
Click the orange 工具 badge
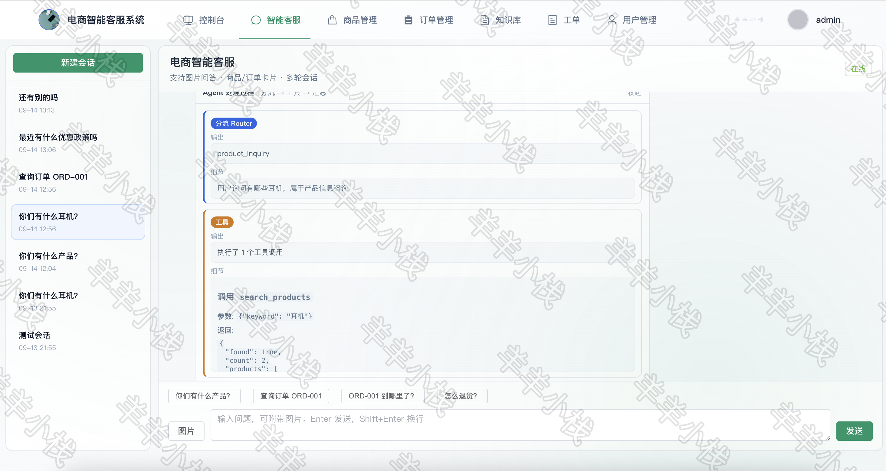(x=222, y=222)
